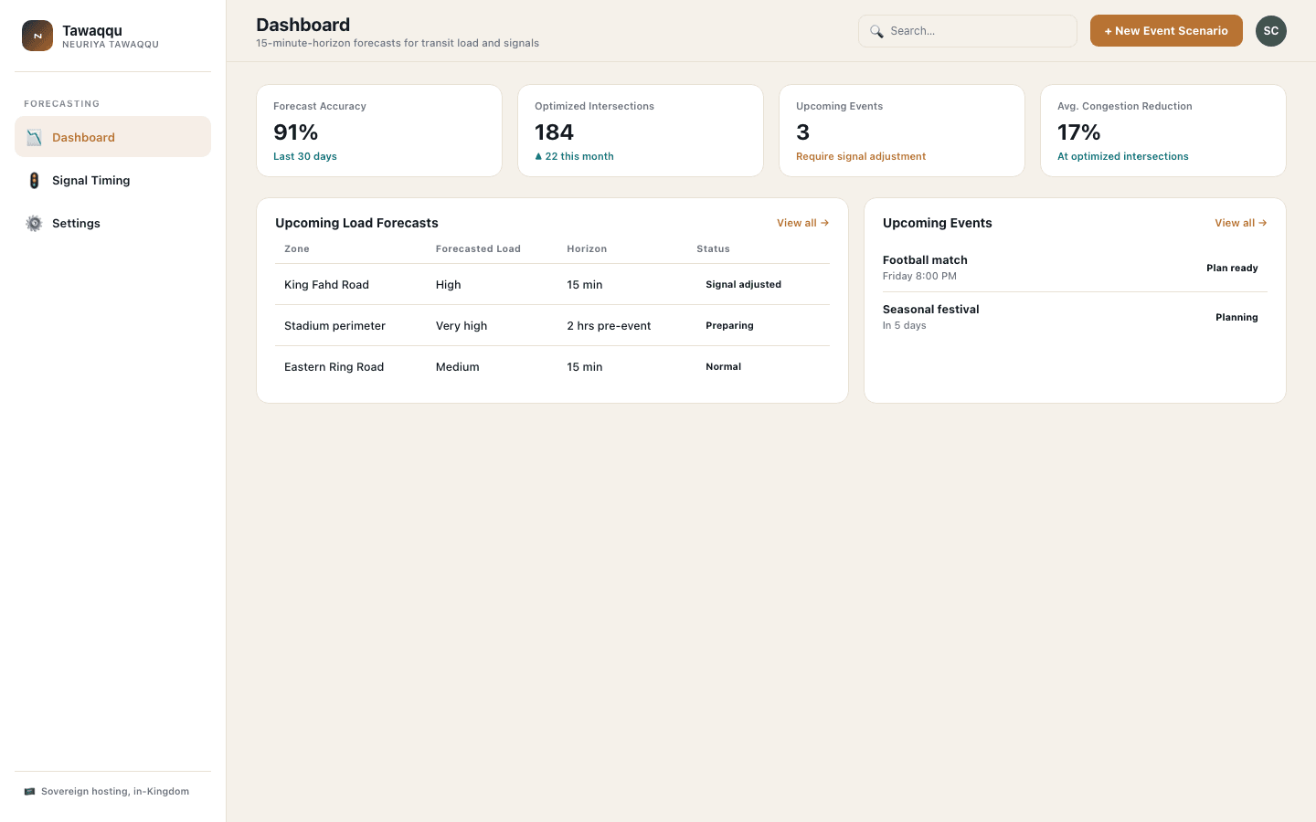The width and height of the screenshot is (1316, 822).
Task: Click the Signal Timing traffic light icon
Action: point(34,180)
